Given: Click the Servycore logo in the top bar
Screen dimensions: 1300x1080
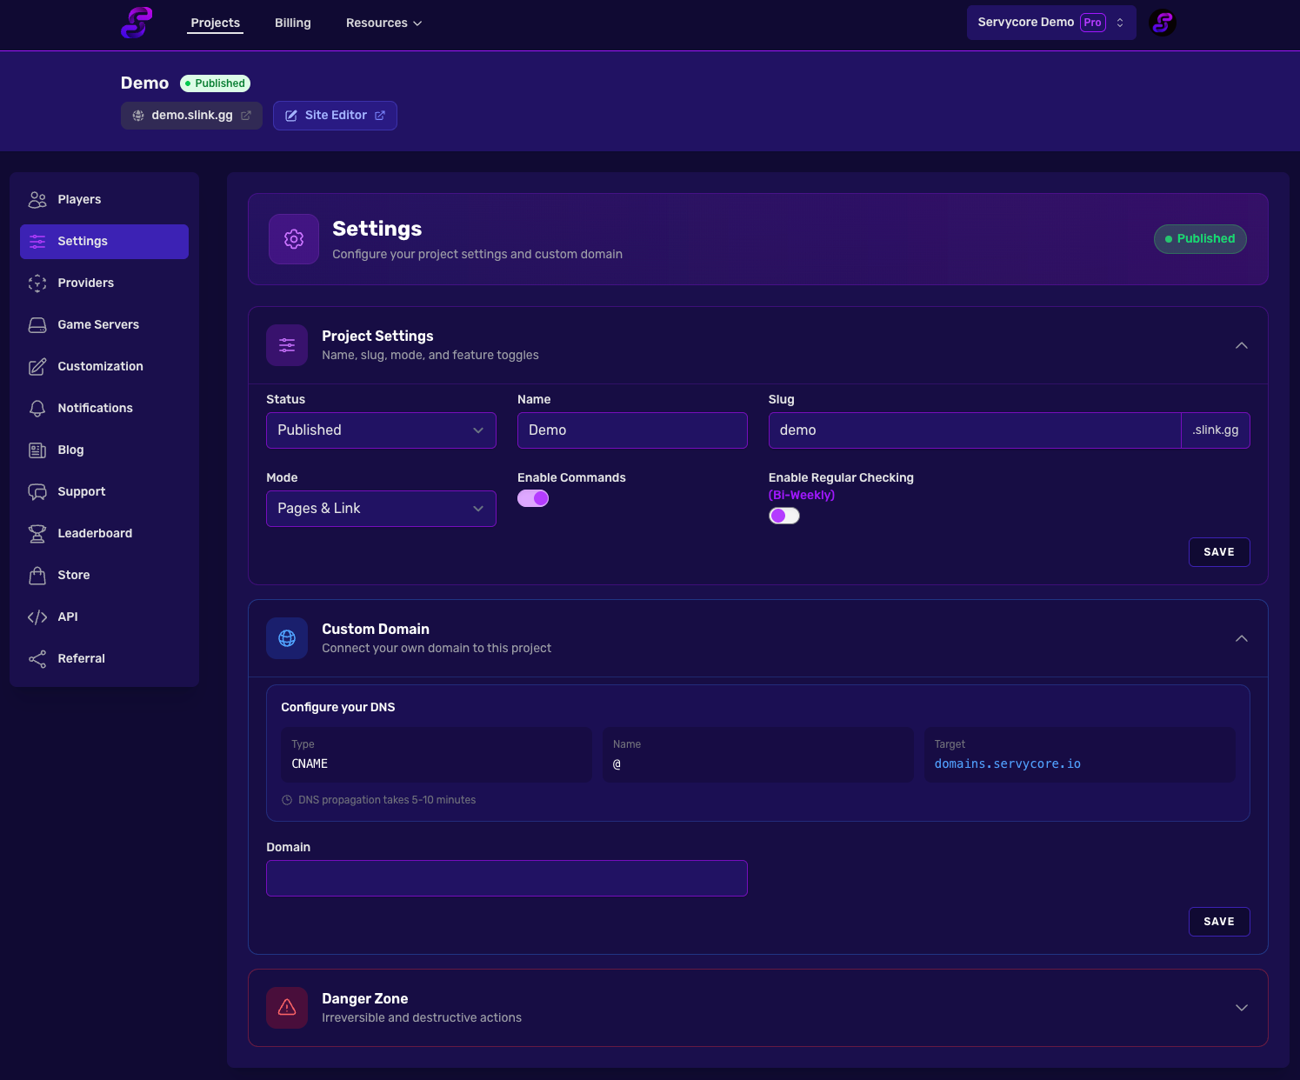Looking at the screenshot, I should (137, 23).
